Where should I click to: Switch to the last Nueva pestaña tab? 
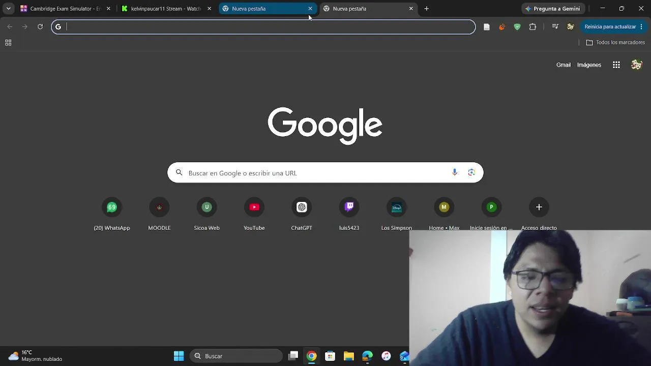point(368,9)
